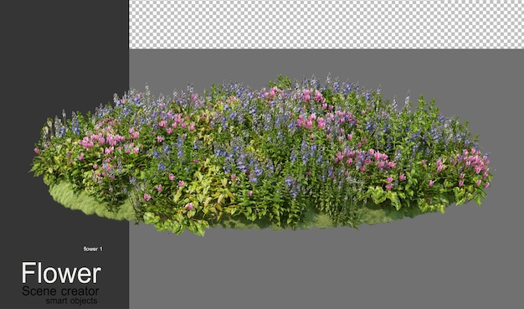Click the 'smart objects' caption text
The height and width of the screenshot is (309, 524).
tap(71, 301)
